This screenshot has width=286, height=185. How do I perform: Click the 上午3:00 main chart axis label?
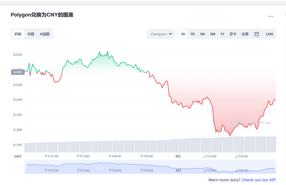(210, 156)
